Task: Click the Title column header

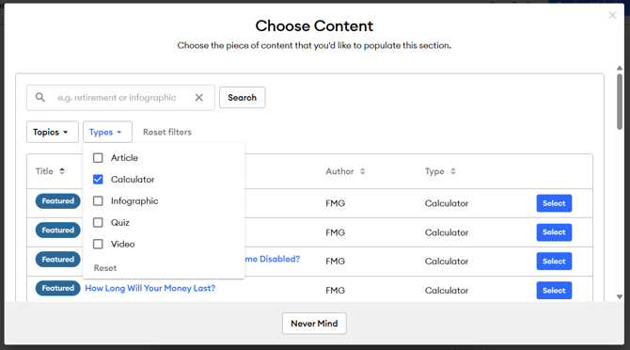Action: (44, 171)
